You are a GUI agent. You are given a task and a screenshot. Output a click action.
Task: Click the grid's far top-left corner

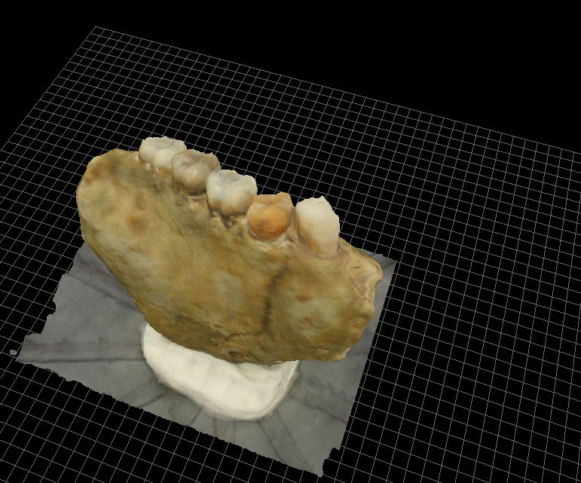pos(95,29)
